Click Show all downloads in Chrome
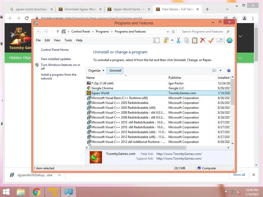The image size is (263, 197). coord(239,175)
